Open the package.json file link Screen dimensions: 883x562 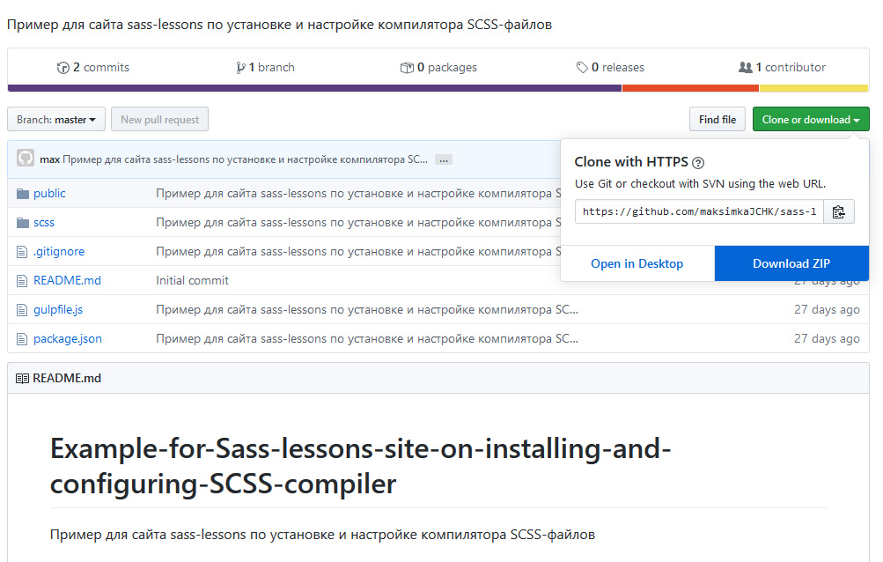pos(68,339)
